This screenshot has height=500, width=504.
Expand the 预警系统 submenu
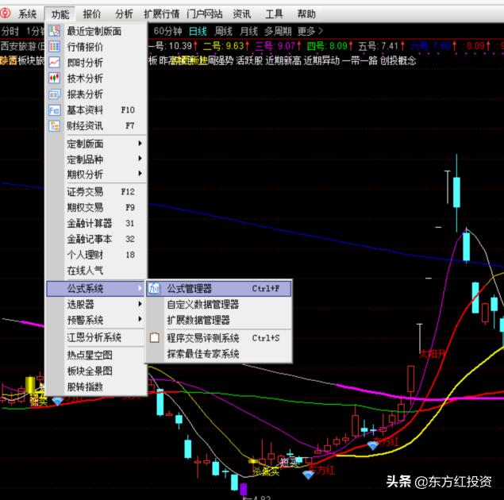[96, 320]
